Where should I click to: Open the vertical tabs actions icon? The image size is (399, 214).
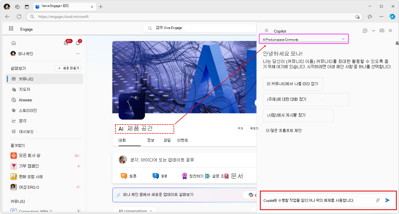pos(27,7)
